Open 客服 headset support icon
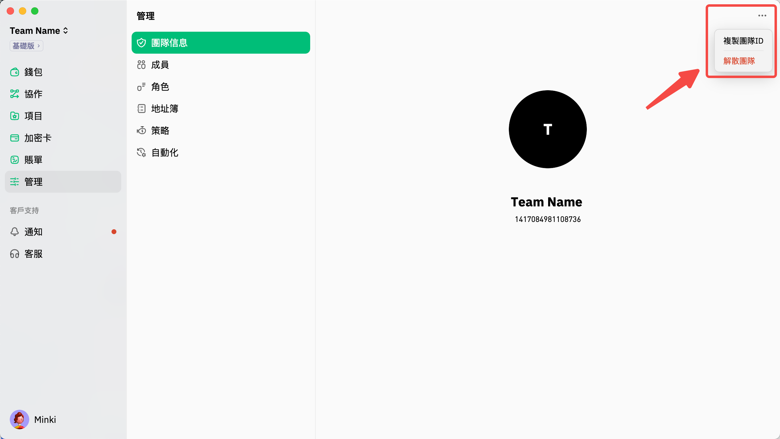The image size is (780, 439). pos(15,254)
